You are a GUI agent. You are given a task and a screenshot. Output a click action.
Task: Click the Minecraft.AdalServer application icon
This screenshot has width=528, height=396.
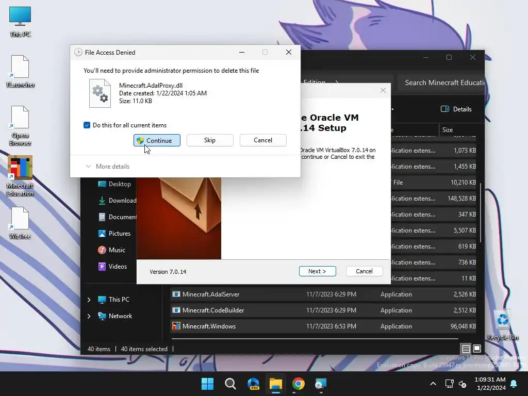176,294
